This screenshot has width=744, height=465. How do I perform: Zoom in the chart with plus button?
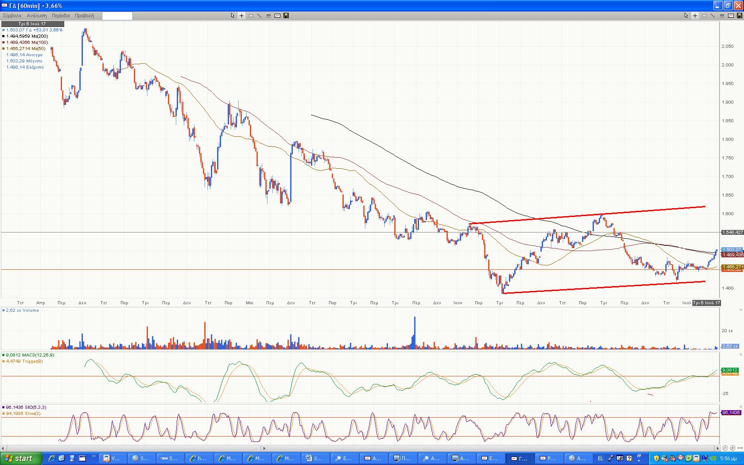pos(732,448)
